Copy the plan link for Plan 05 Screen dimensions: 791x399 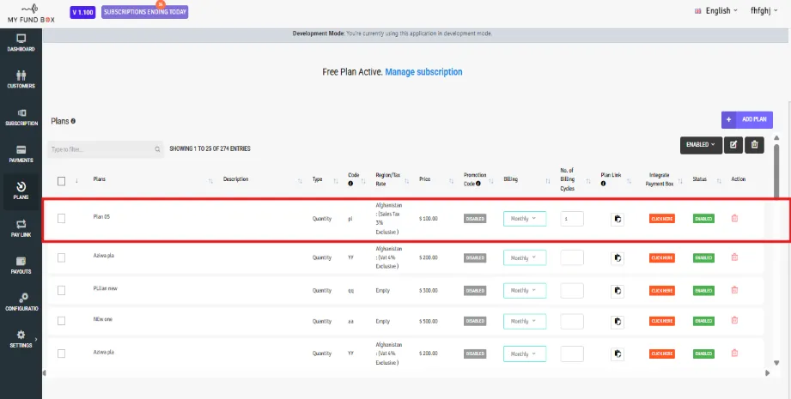(x=617, y=219)
